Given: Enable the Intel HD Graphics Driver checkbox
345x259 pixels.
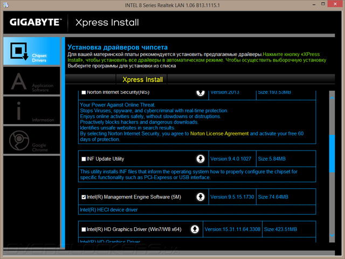Looking at the screenshot, I should click(x=84, y=229).
